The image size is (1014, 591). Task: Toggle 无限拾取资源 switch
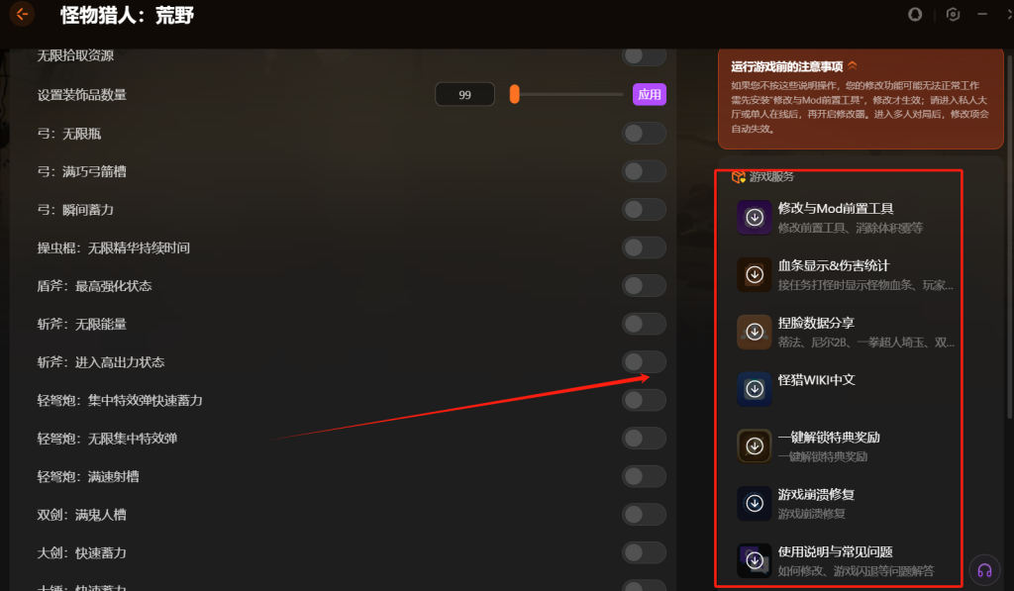[x=644, y=56]
